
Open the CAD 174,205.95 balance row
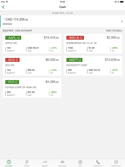coord(62,21)
